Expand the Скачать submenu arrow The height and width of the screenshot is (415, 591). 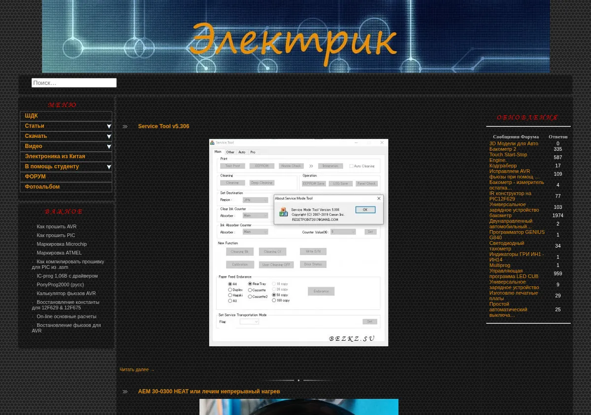pos(109,136)
